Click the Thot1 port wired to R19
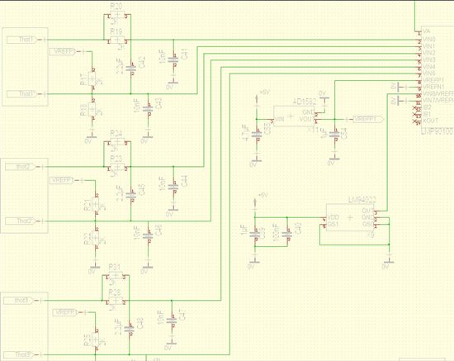Image resolution: width=454 pixels, height=361 pixels. pos(22,40)
